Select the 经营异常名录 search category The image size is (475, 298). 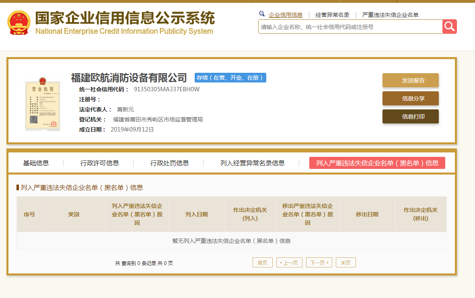(x=332, y=15)
